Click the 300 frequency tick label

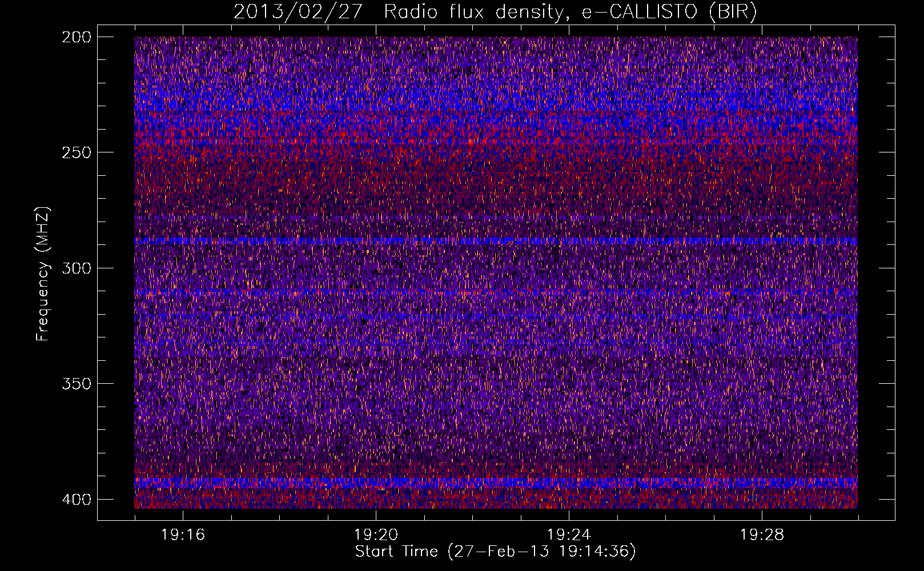point(76,268)
